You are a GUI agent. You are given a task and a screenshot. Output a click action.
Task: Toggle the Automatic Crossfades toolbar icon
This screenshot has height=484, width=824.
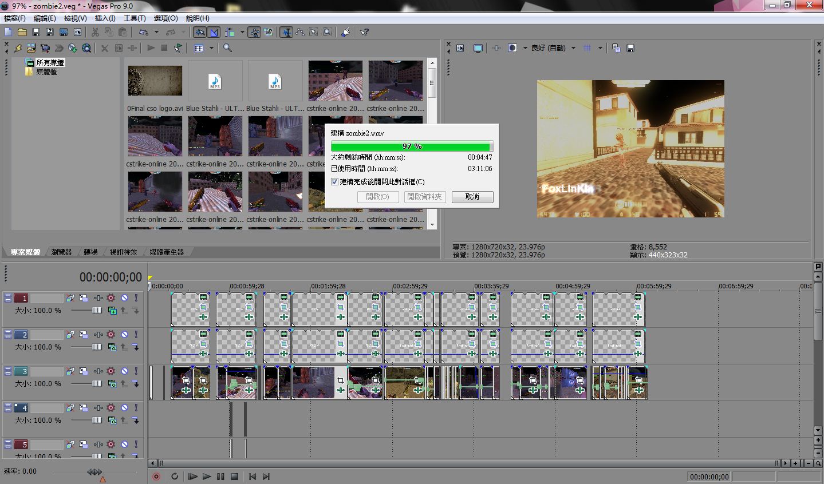(214, 32)
